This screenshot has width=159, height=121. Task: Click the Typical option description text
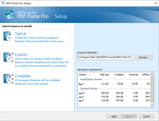pos(39,40)
